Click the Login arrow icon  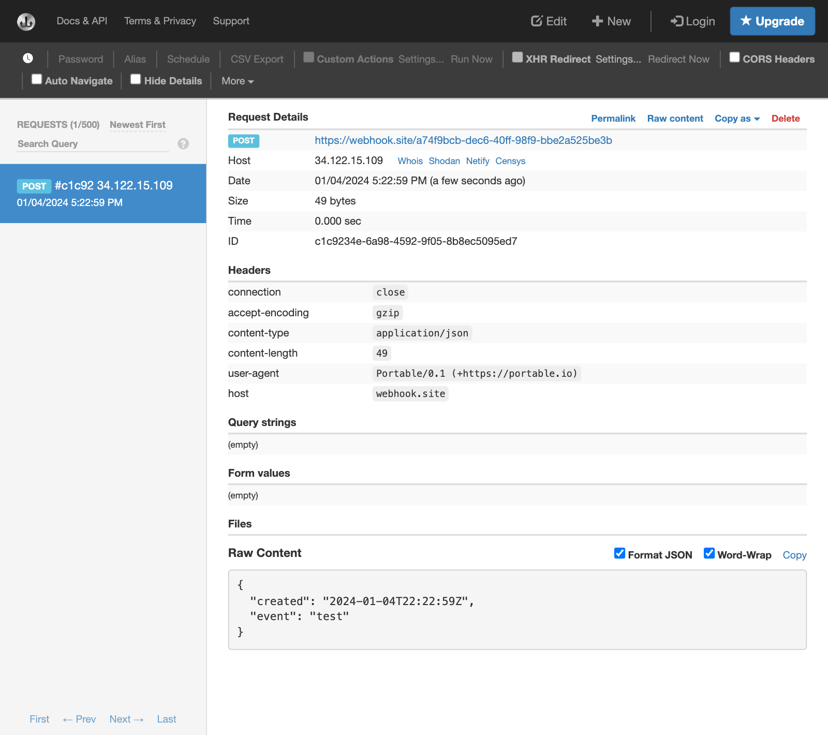(x=675, y=21)
